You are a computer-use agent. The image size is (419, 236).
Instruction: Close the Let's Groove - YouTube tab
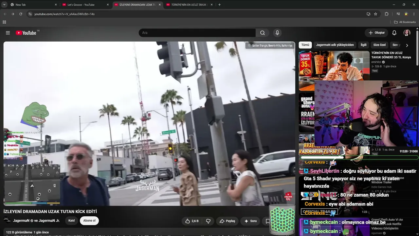click(x=108, y=5)
